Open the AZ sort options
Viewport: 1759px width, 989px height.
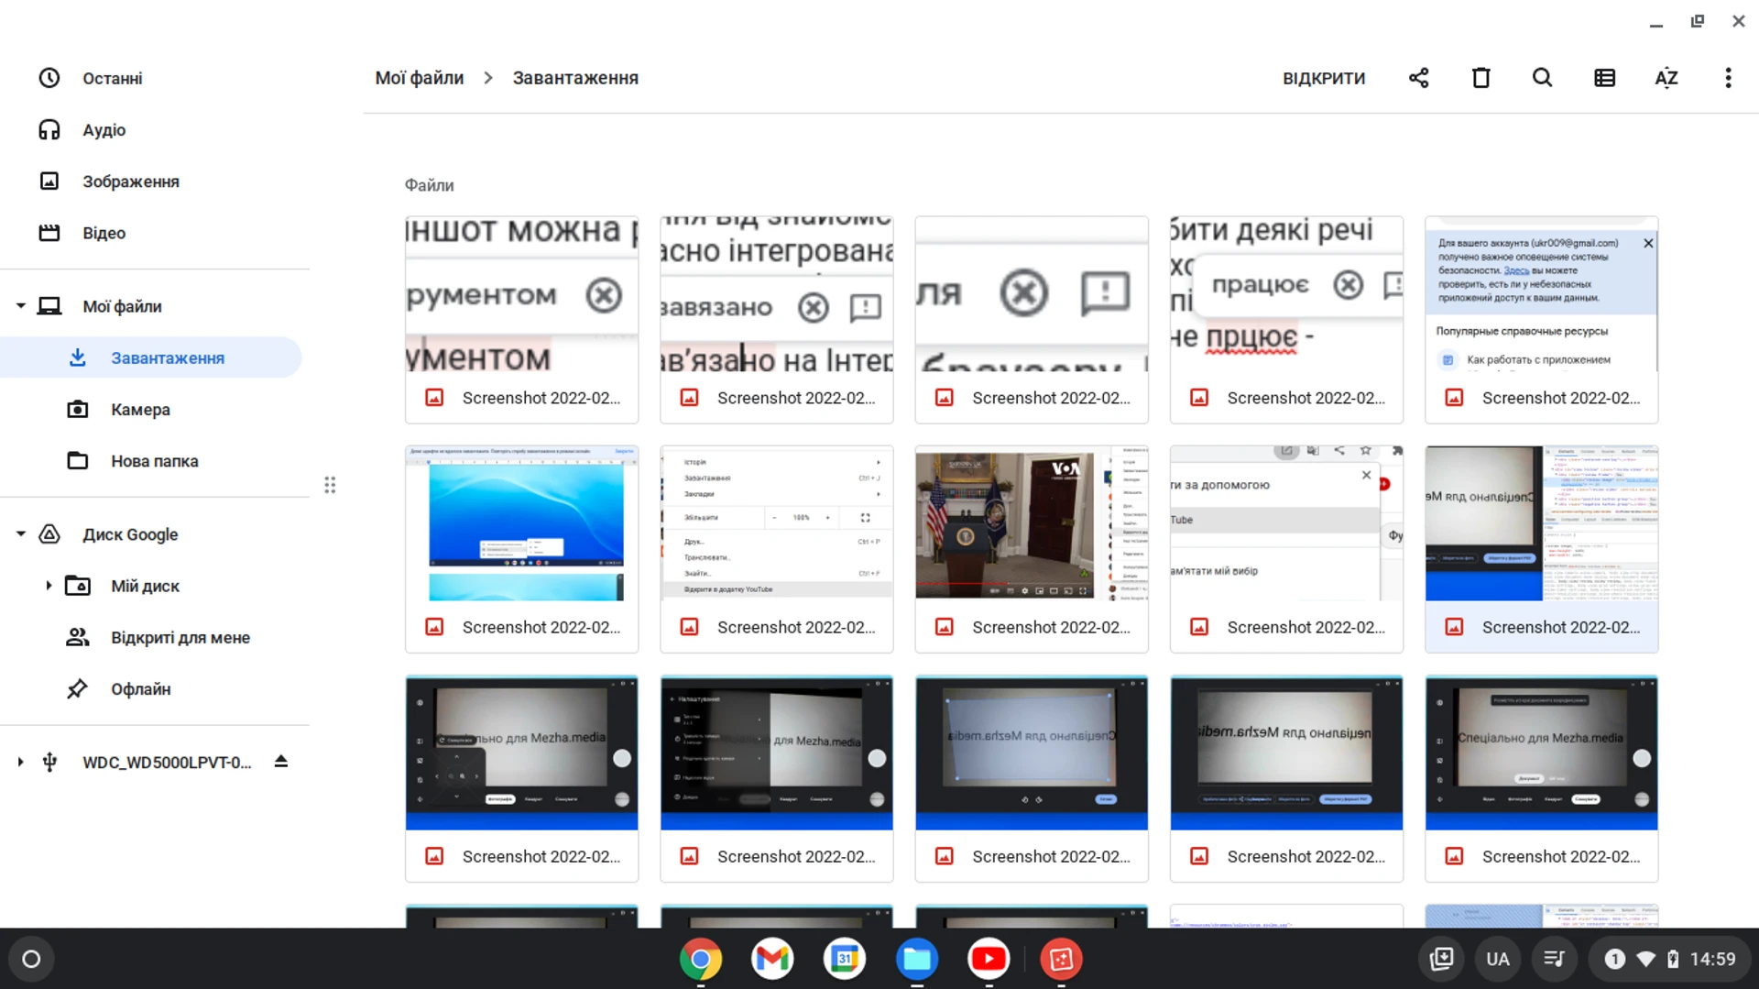(1666, 78)
